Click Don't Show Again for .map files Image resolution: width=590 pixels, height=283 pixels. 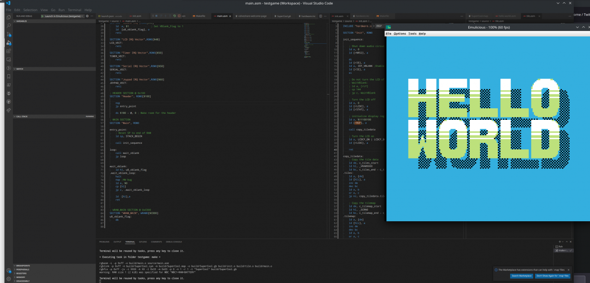click(553, 276)
